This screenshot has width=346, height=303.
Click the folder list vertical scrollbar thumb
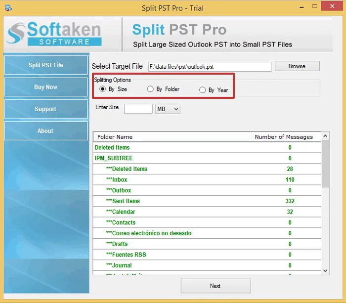[325, 164]
